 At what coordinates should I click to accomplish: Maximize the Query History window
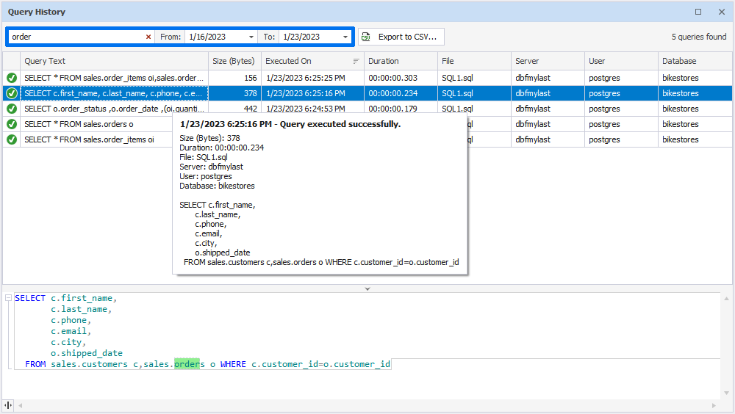pos(698,12)
